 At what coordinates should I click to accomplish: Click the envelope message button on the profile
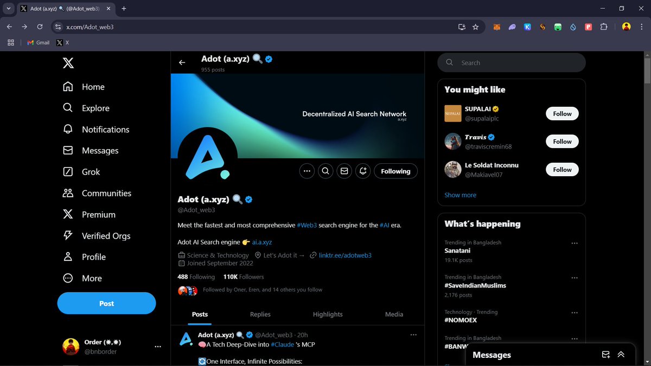(x=344, y=171)
